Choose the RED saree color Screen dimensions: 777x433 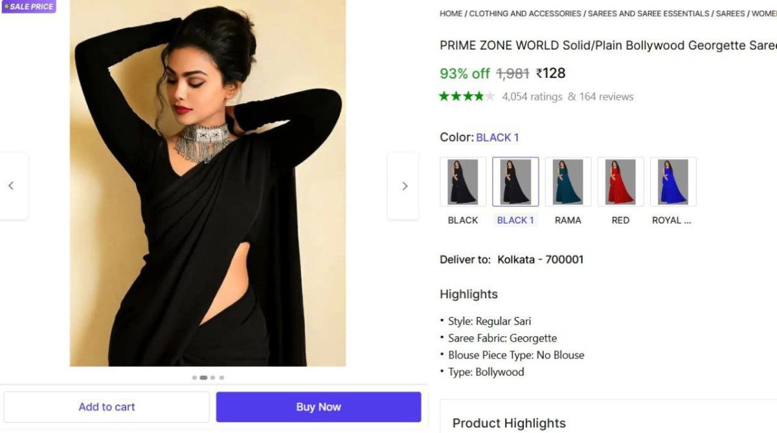click(620, 182)
